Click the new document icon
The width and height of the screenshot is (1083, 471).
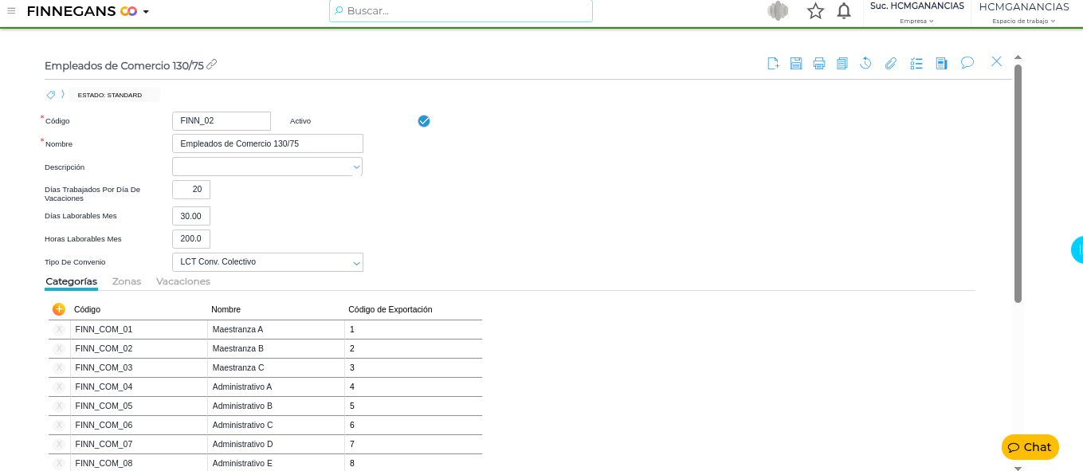pos(773,63)
